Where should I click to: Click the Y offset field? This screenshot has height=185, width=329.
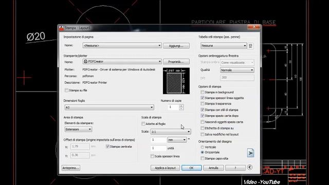tap(80, 155)
